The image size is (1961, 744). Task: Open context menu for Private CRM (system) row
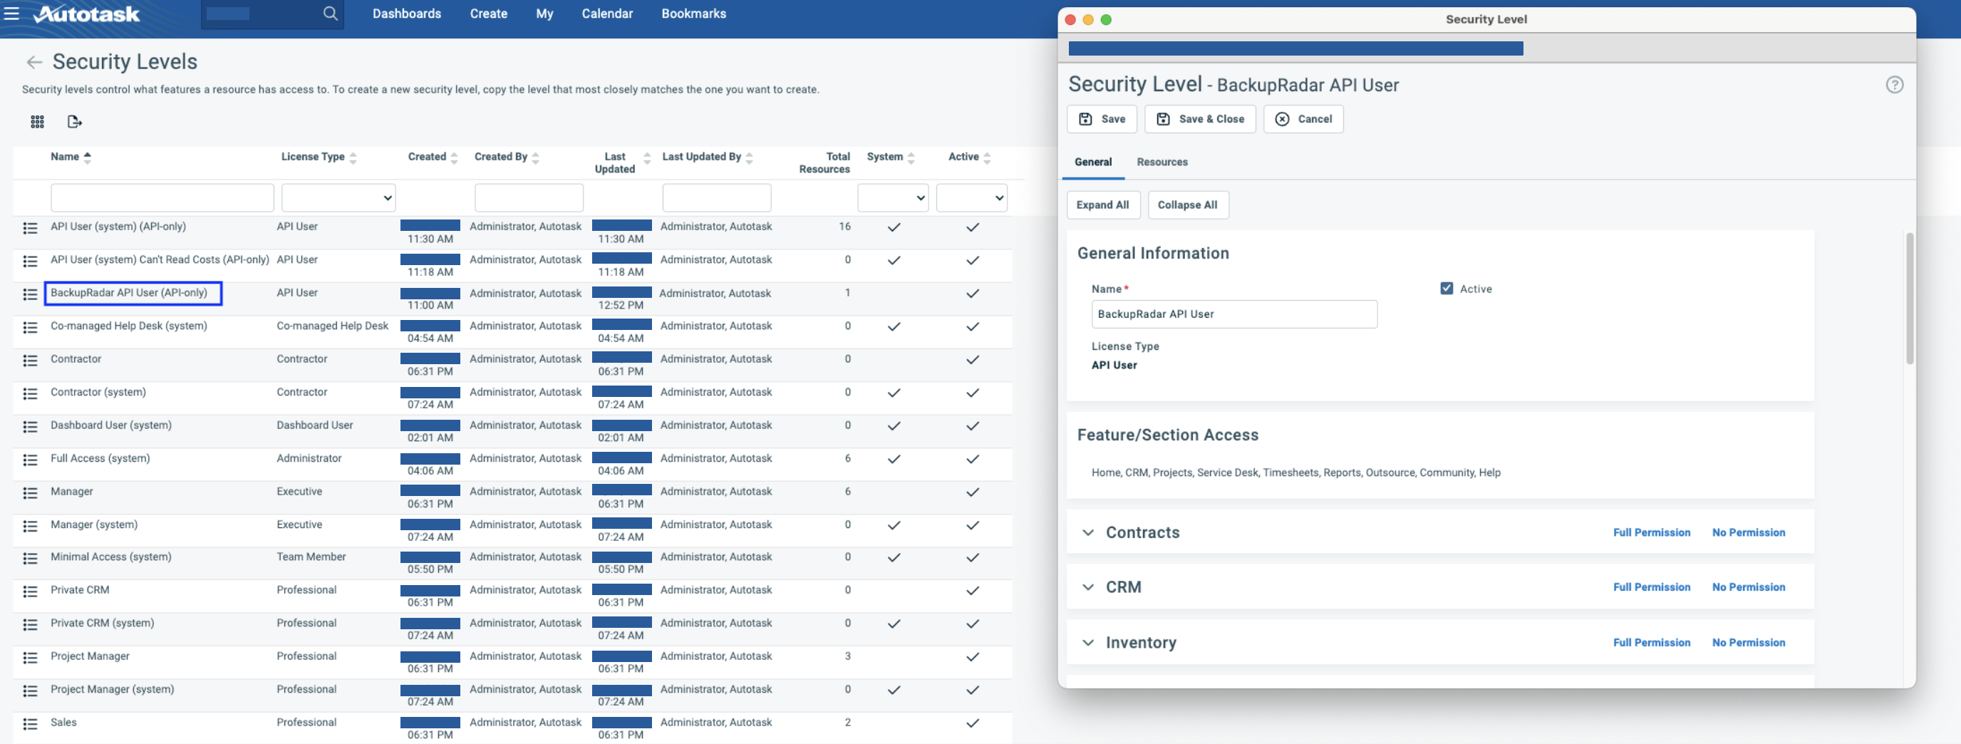tap(31, 624)
